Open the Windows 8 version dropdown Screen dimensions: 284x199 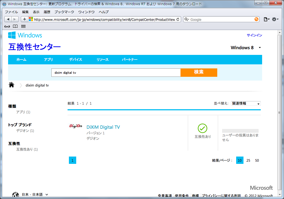pos(246,48)
